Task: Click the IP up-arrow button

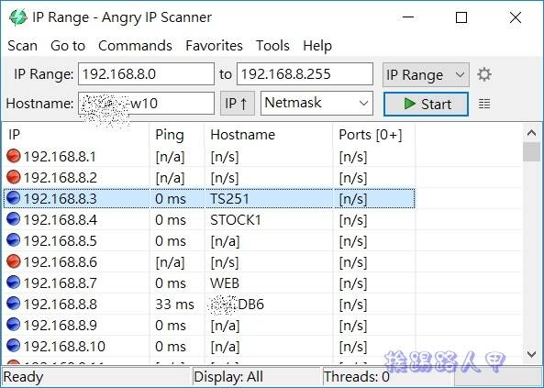Action: pyautogui.click(x=238, y=104)
